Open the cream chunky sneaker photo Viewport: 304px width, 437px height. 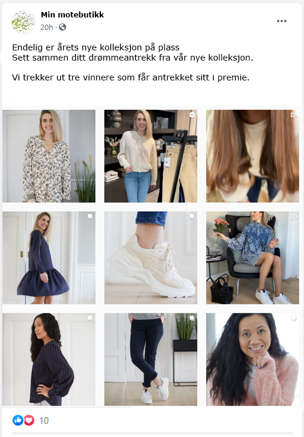151,258
